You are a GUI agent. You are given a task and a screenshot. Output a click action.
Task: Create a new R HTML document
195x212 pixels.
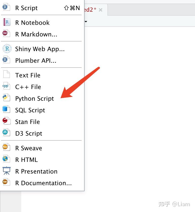click(26, 160)
